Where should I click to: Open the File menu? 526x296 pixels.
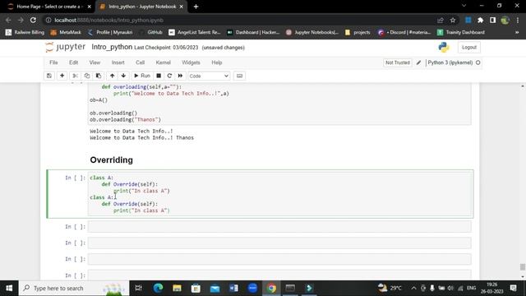[x=53, y=62]
